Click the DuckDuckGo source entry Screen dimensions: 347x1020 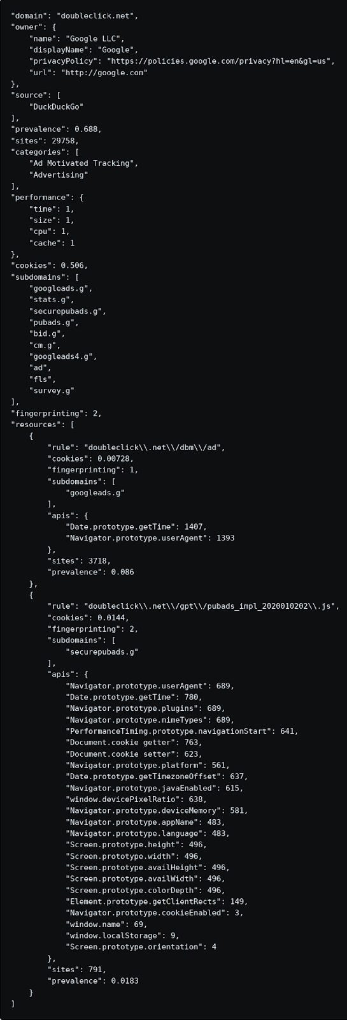click(57, 106)
